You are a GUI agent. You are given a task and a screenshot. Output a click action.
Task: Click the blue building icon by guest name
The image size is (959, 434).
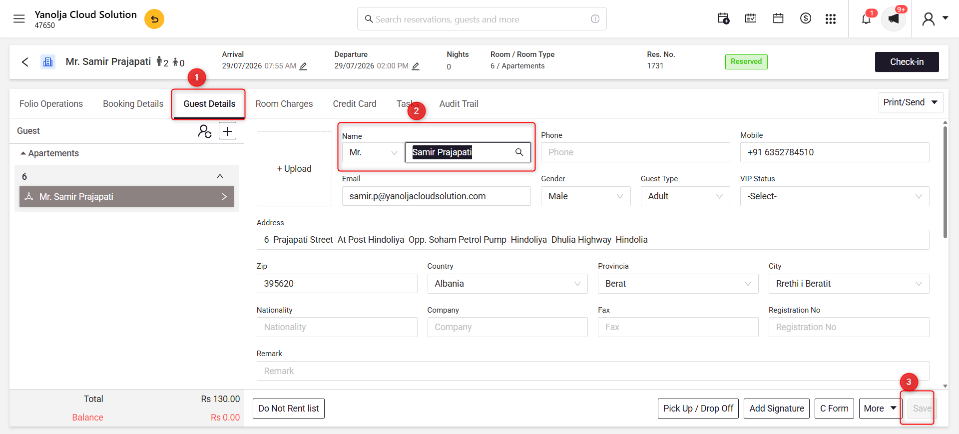click(48, 62)
